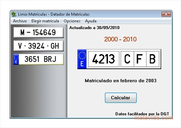Click the letter field showing B
Viewport: 181px width, 128px height.
(153, 59)
